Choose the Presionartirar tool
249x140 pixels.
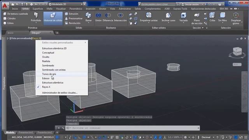[x=74, y=19]
